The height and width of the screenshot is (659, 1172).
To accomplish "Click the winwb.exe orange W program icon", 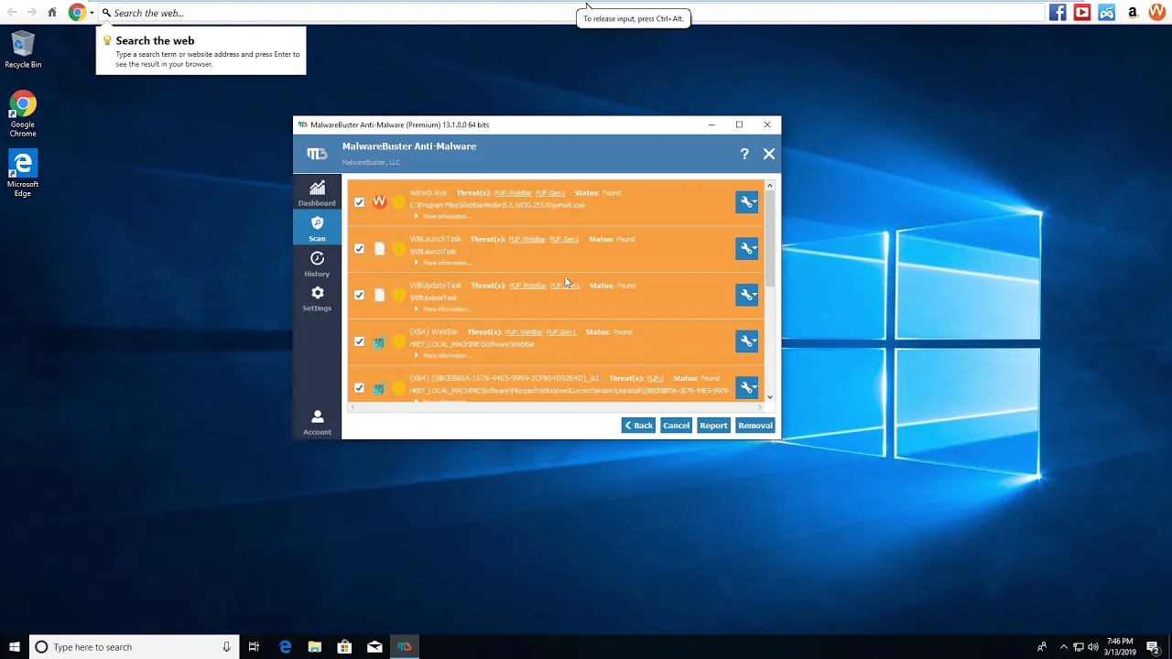I will [379, 202].
